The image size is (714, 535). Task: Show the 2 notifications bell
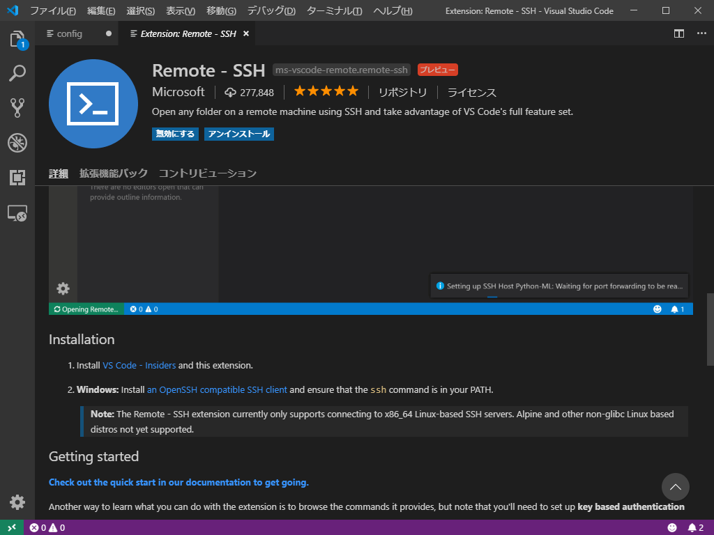(x=696, y=528)
